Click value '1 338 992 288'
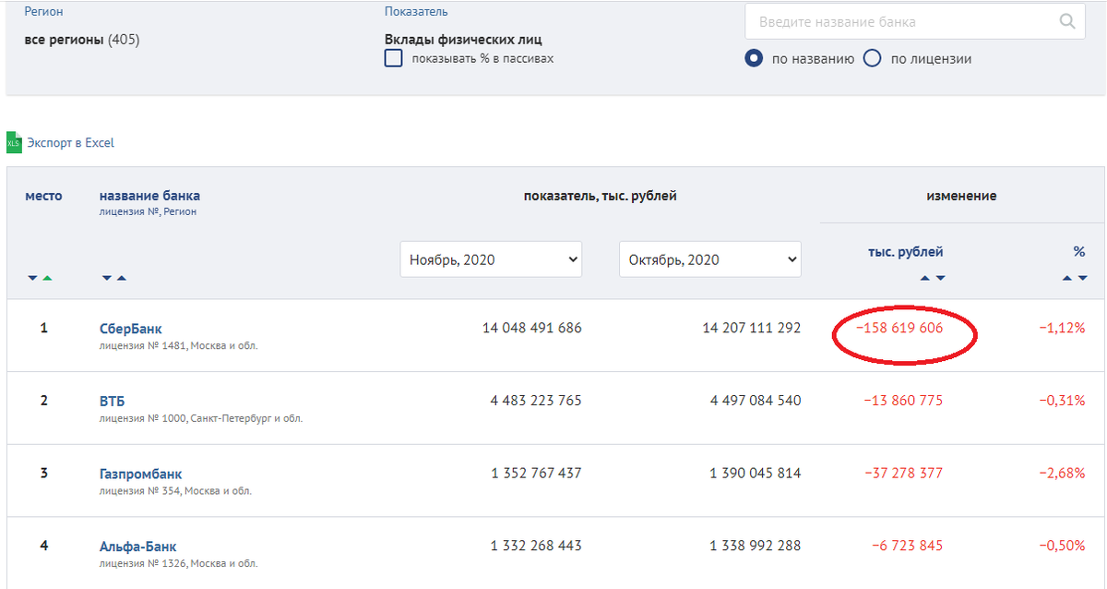The image size is (1107, 589). coord(756,546)
